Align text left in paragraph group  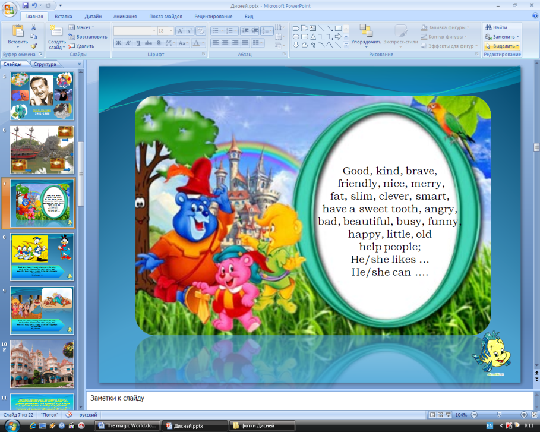pyautogui.click(x=216, y=43)
